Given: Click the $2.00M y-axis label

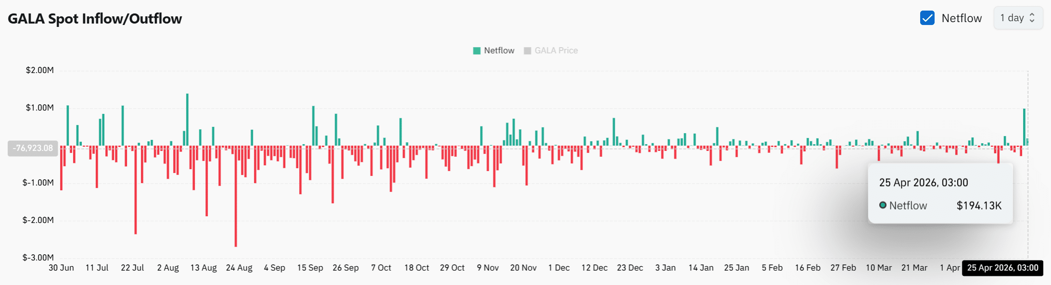Looking at the screenshot, I should pos(39,70).
